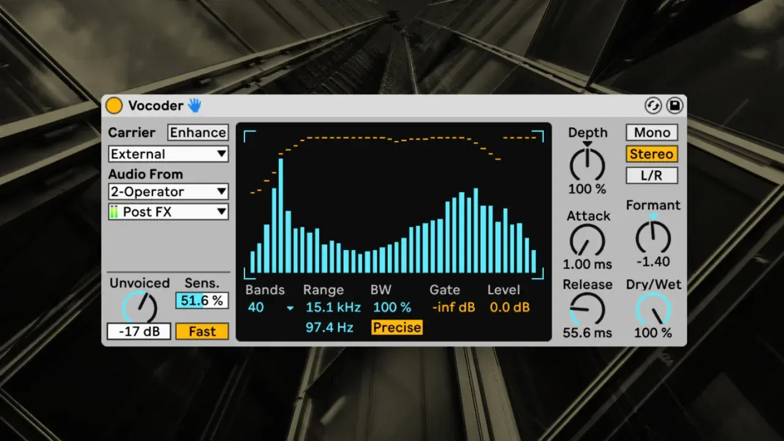The width and height of the screenshot is (784, 441).
Task: Click the 55.6 ms Release value
Action: click(587, 333)
